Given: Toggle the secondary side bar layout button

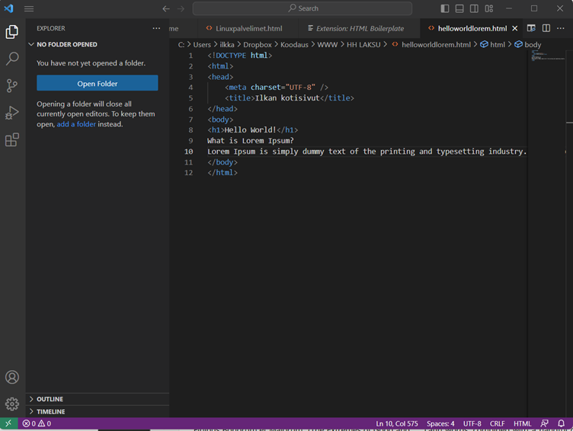Looking at the screenshot, I should click(x=474, y=8).
